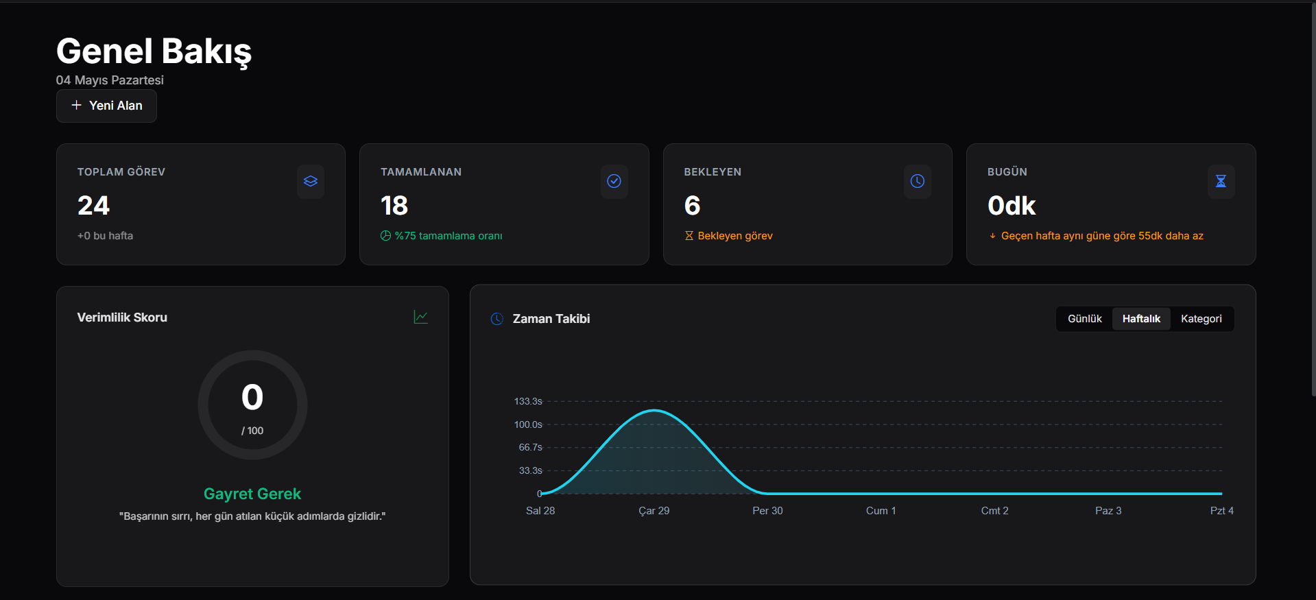This screenshot has height=600, width=1316.
Task: Add a new area with Yeni Alan
Action: pyautogui.click(x=106, y=106)
